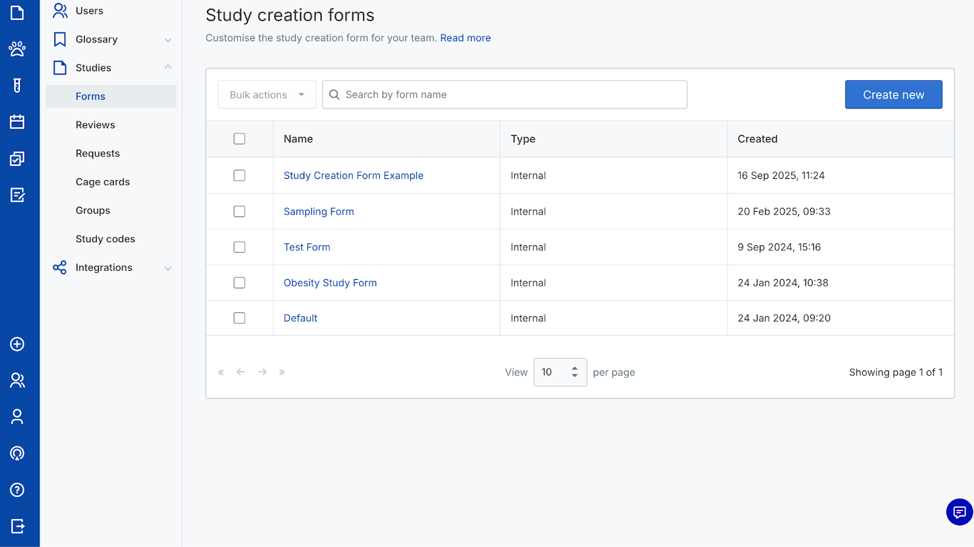Click the test tube samples icon
Screen dimensions: 974x547
coord(17,85)
